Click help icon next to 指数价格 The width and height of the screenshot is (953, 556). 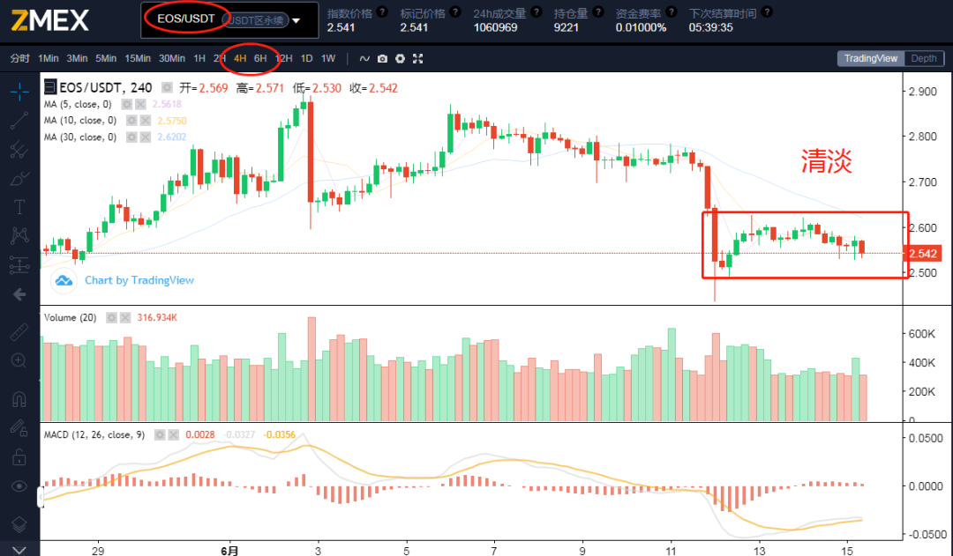[x=382, y=11]
